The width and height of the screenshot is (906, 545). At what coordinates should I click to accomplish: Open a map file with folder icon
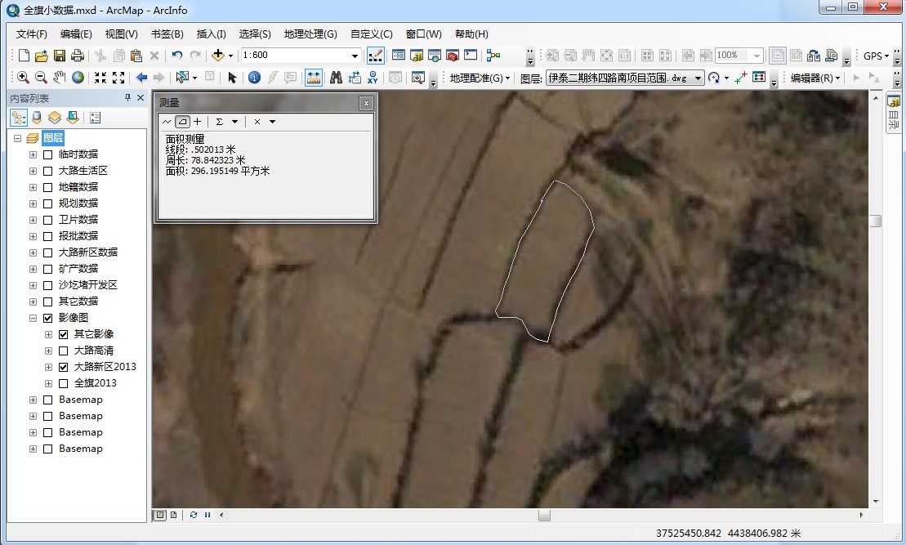[x=41, y=56]
